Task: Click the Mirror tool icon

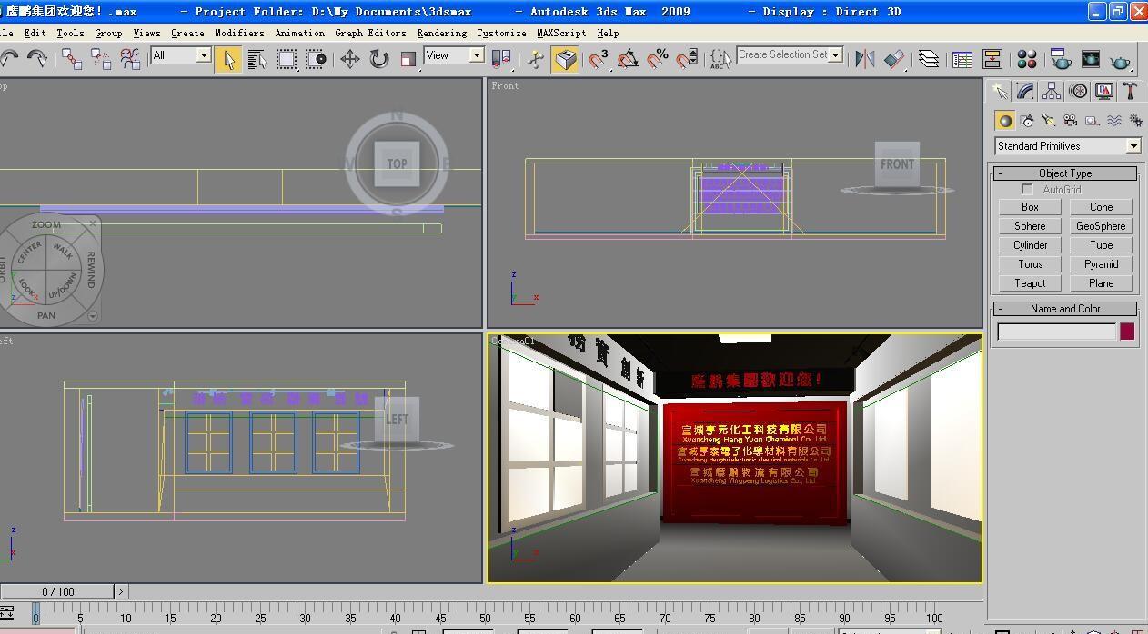Action: coord(865,59)
